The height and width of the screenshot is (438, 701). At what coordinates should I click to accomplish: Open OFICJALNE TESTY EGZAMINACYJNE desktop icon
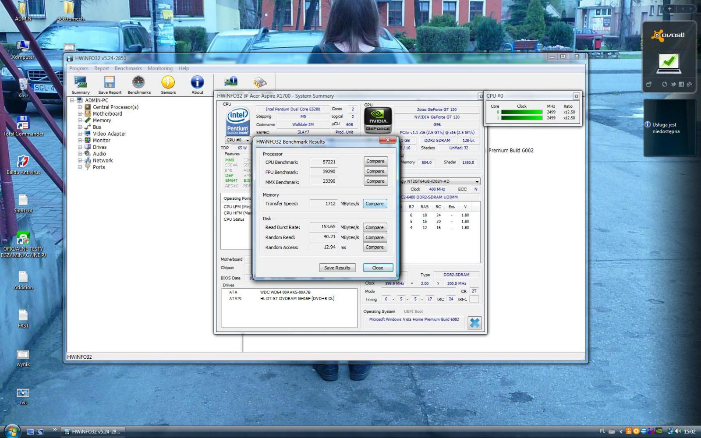click(23, 244)
